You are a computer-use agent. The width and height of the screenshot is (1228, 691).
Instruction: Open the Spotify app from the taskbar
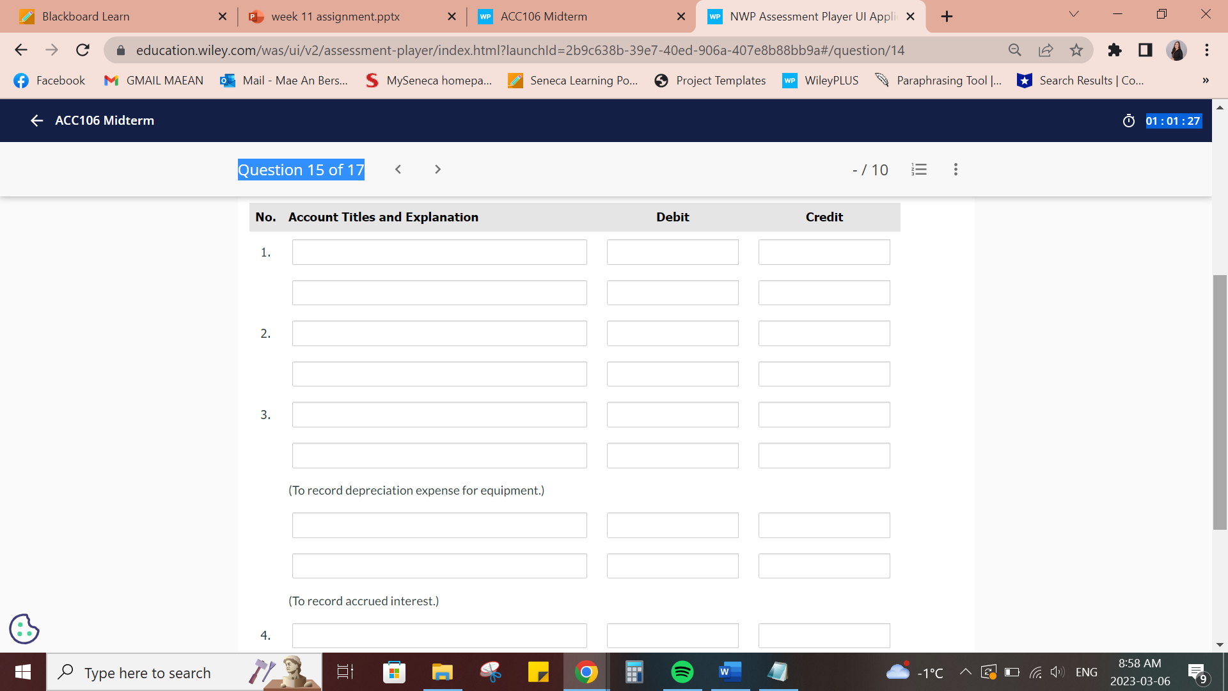click(x=682, y=672)
